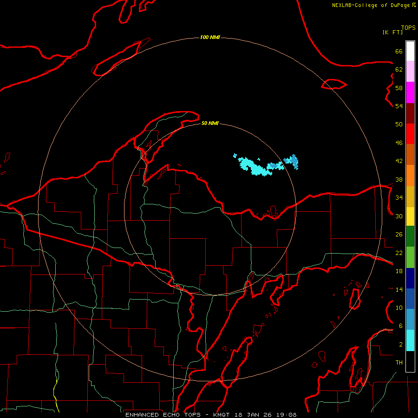Click the ENHANCED ECHO TOPS caption text

pyautogui.click(x=163, y=415)
